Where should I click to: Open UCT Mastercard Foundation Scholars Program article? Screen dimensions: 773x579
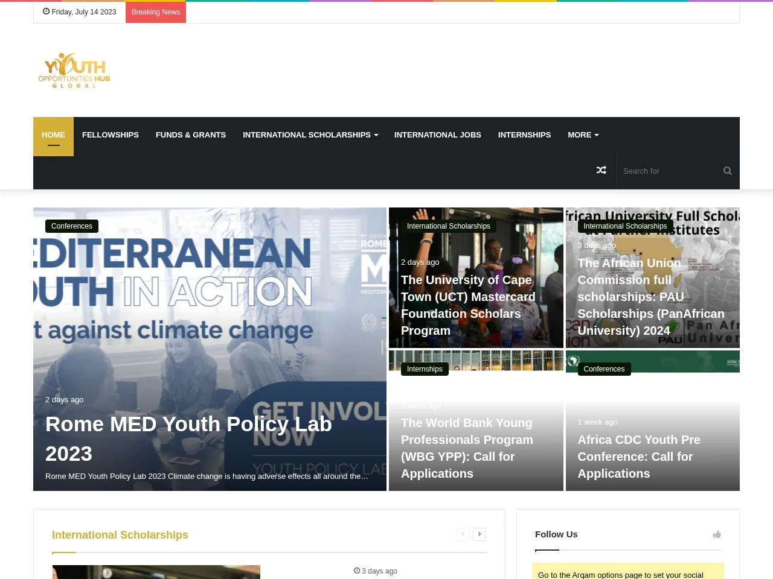(468, 305)
